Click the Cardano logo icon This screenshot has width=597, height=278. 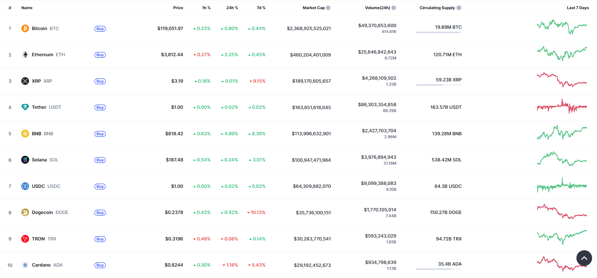click(25, 265)
